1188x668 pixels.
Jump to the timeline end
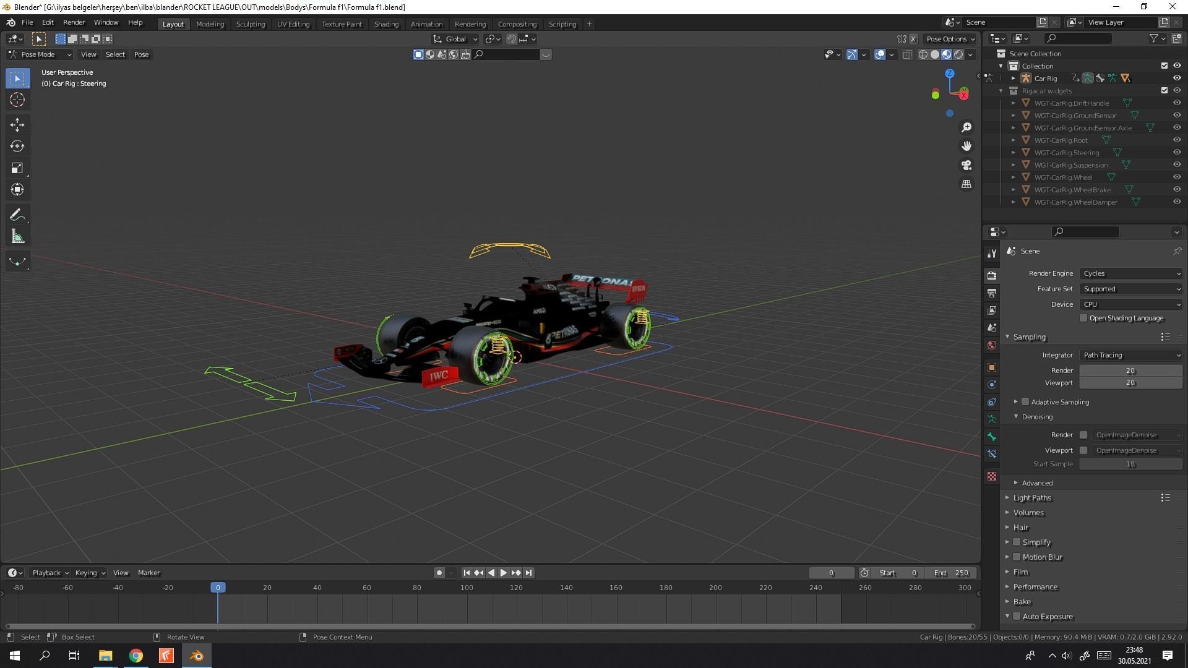tap(529, 573)
